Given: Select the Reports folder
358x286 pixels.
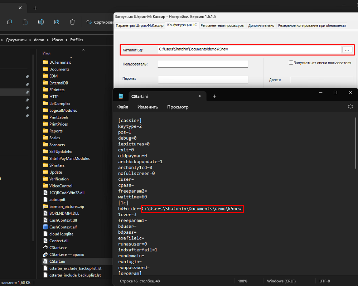Looking at the screenshot, I should click(x=53, y=131).
